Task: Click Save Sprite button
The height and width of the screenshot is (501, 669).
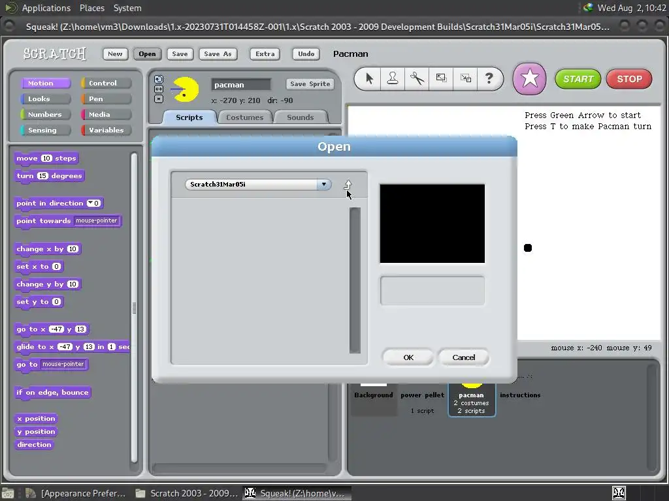Action: [x=310, y=84]
